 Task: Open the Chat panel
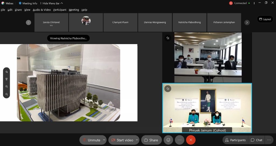click(256, 140)
